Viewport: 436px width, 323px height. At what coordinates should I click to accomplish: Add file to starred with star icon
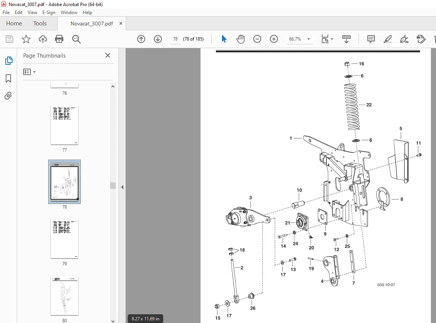[x=26, y=39]
